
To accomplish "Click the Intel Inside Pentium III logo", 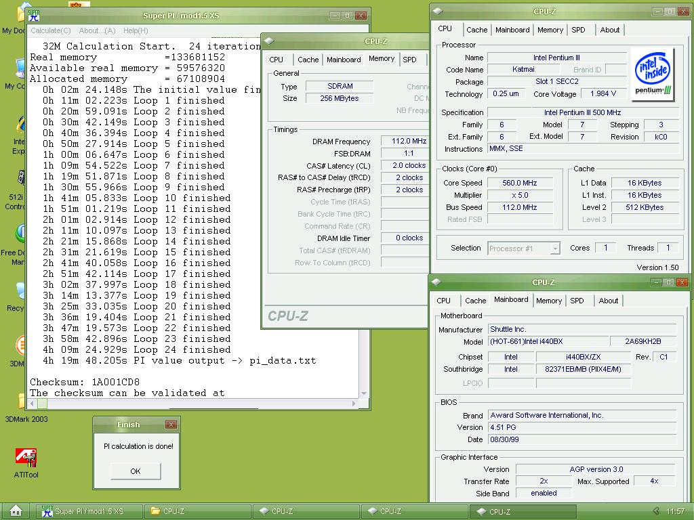I will point(653,74).
